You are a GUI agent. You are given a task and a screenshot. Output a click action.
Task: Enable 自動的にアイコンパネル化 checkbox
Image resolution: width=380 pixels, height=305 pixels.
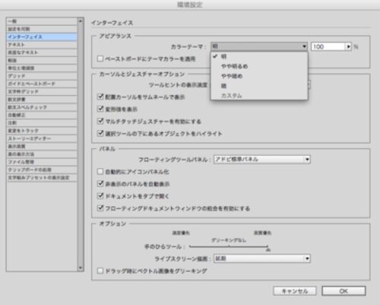tap(100, 172)
